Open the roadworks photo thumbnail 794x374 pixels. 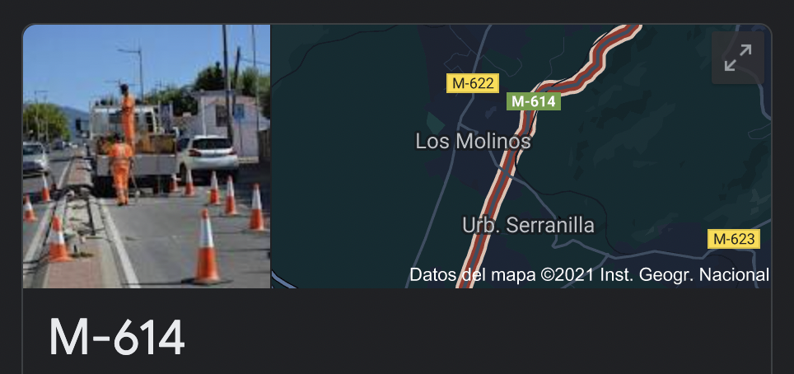[147, 156]
